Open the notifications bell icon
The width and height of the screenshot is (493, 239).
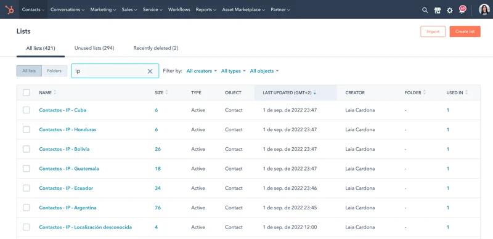462,9
